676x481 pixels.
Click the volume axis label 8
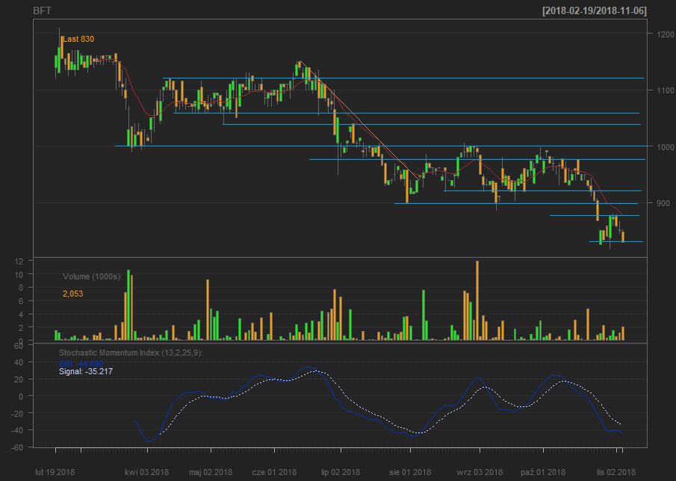[20, 288]
